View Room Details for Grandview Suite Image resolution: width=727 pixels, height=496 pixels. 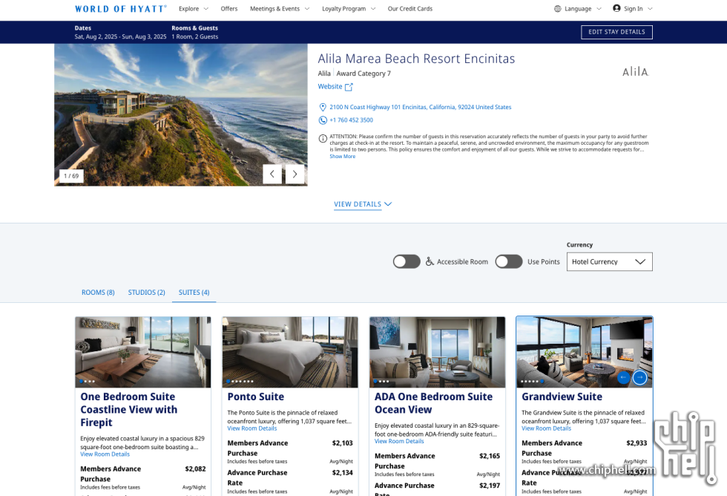[546, 428]
